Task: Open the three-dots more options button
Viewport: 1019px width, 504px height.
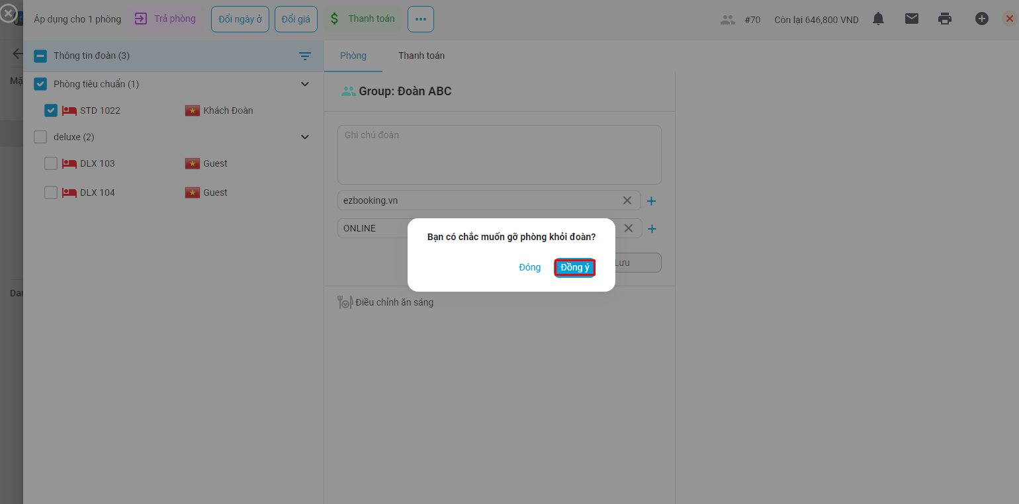Action: click(x=421, y=19)
